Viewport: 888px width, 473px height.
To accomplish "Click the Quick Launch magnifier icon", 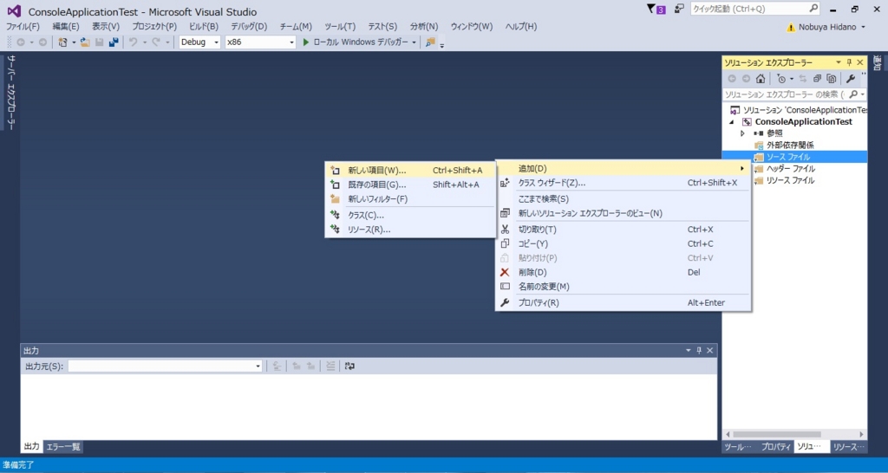I will 813,9.
